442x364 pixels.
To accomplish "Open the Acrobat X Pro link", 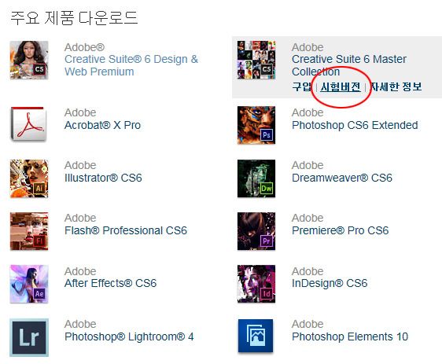I will [102, 125].
